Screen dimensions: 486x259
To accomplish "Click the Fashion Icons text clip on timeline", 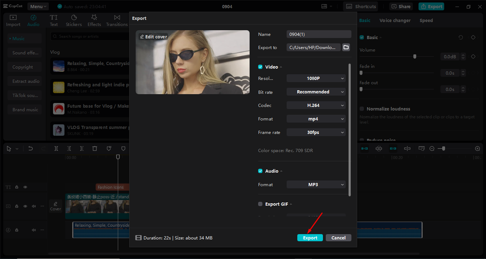I will pos(112,187).
